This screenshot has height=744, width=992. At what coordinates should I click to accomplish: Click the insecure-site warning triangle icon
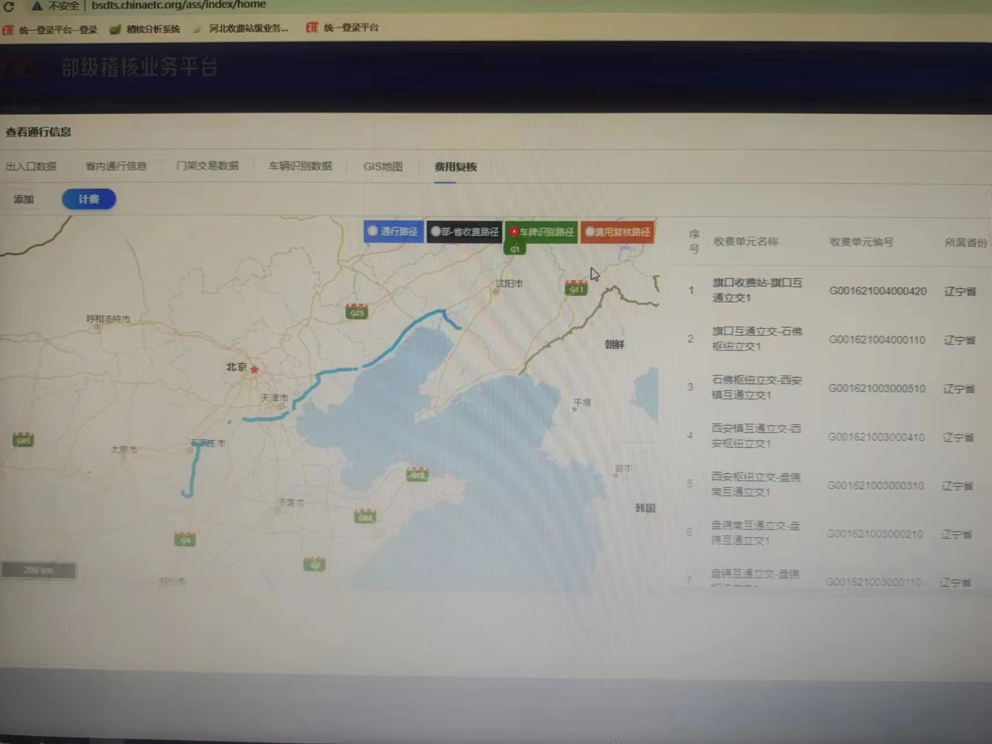pos(37,6)
